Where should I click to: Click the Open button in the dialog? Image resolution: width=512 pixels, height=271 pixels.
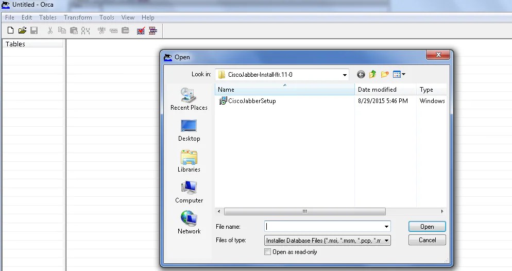pos(427,227)
